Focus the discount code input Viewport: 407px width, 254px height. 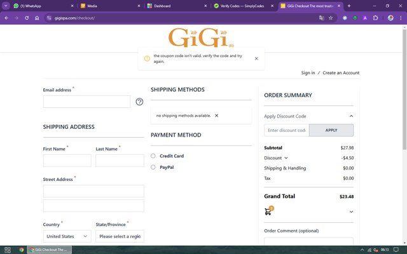[287, 130]
